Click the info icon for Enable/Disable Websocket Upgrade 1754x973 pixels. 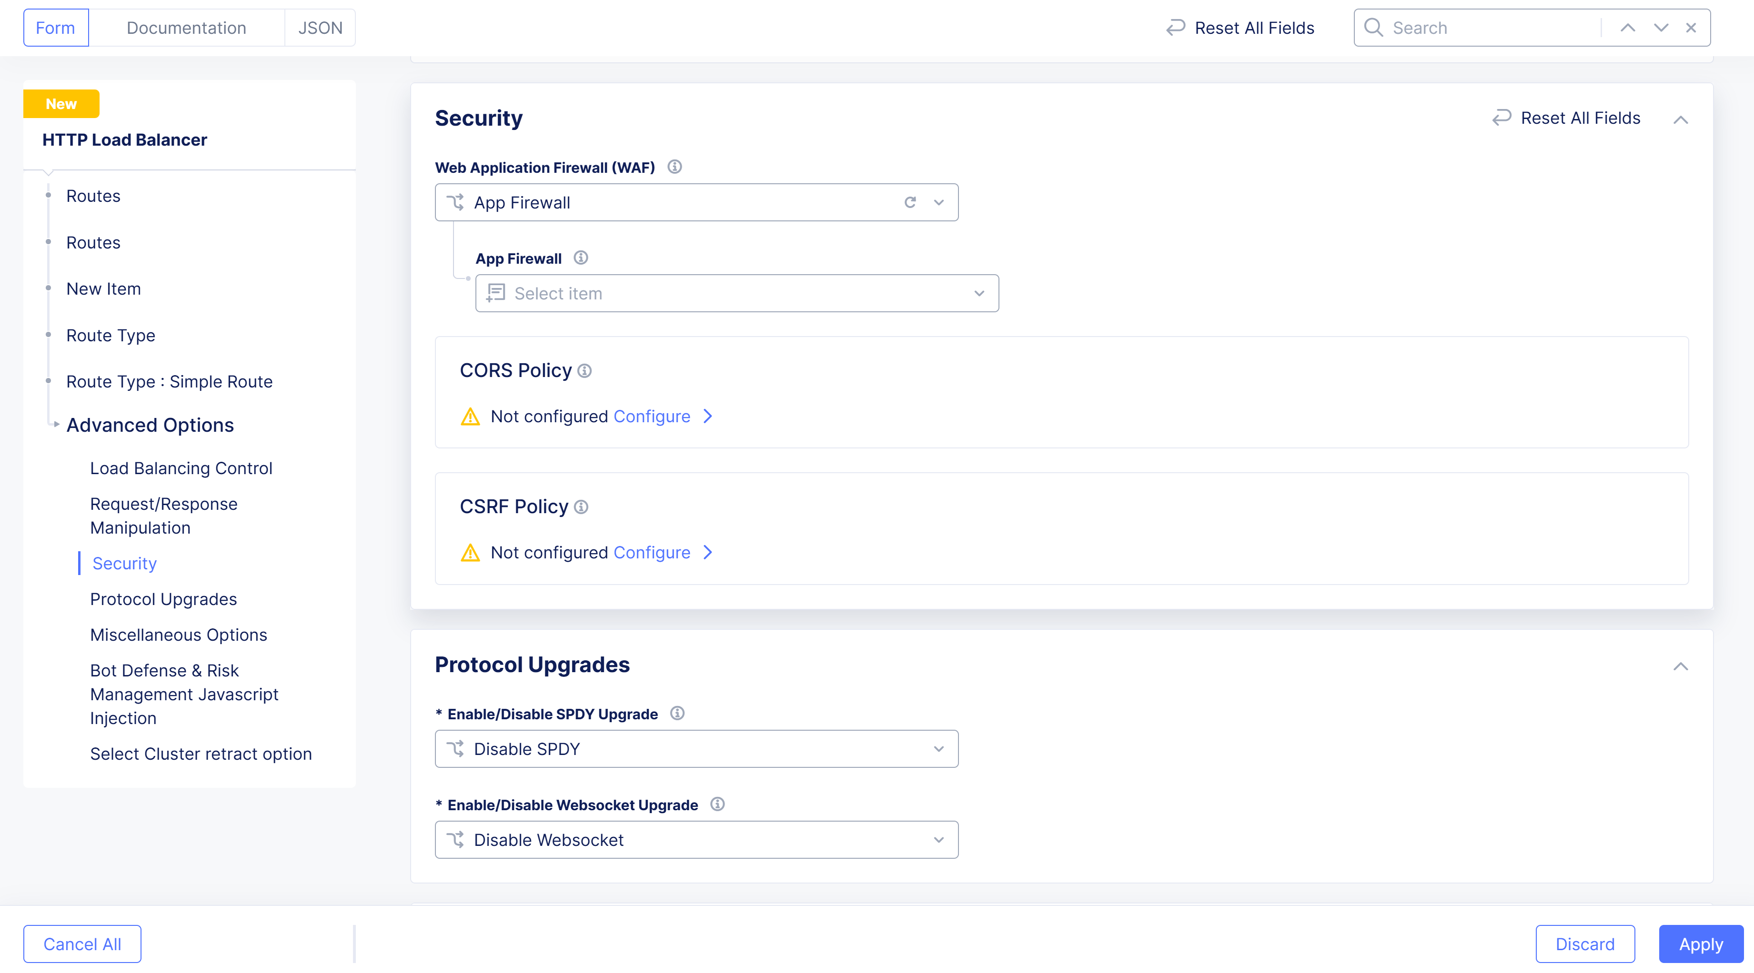[x=718, y=804]
